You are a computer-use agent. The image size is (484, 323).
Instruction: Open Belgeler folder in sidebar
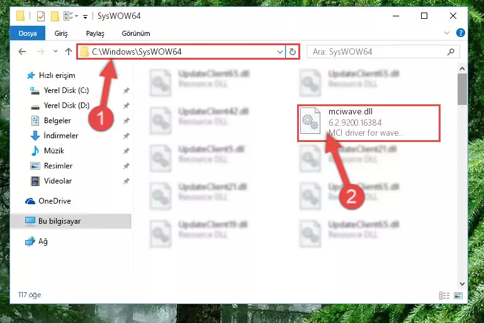(57, 121)
